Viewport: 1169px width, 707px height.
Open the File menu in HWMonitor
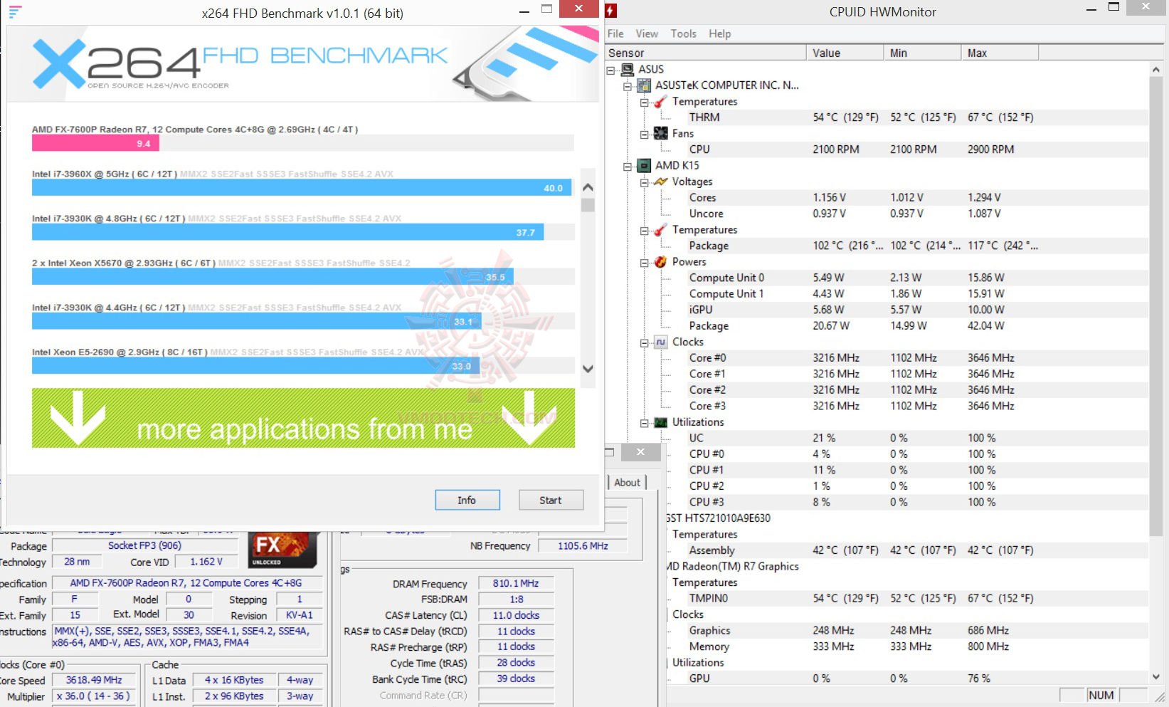[x=615, y=33]
